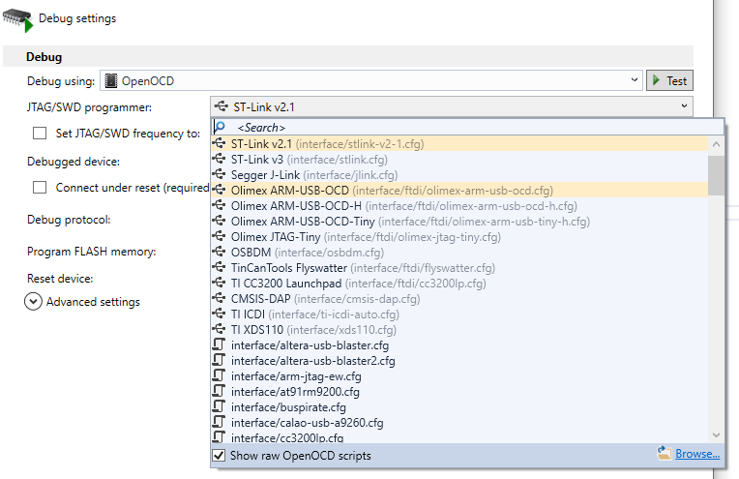Focus the Search field in the list

[467, 127]
